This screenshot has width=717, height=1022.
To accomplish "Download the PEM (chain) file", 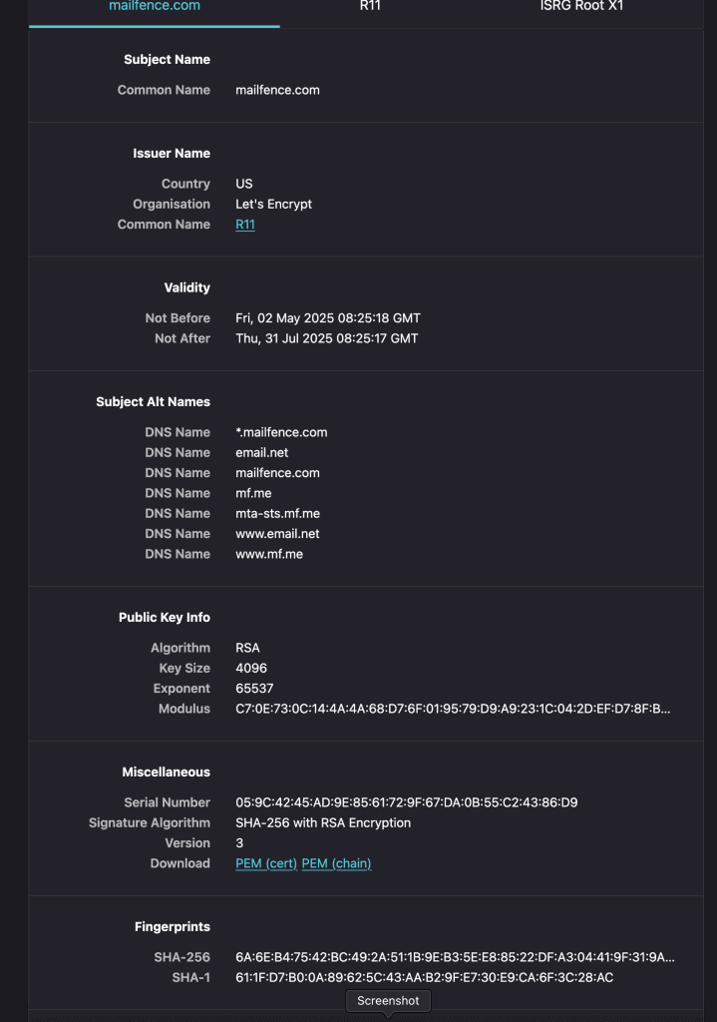I will pos(337,863).
